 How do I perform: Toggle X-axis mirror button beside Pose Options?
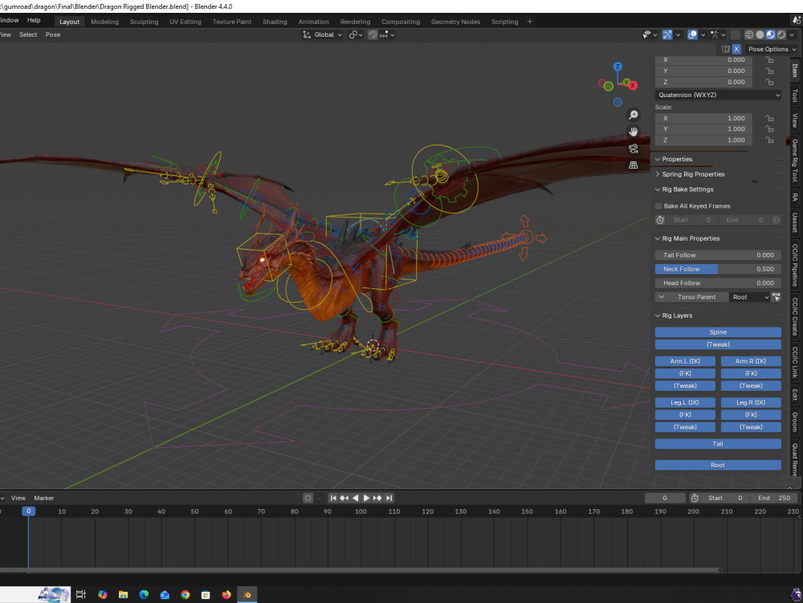pyautogui.click(x=736, y=49)
